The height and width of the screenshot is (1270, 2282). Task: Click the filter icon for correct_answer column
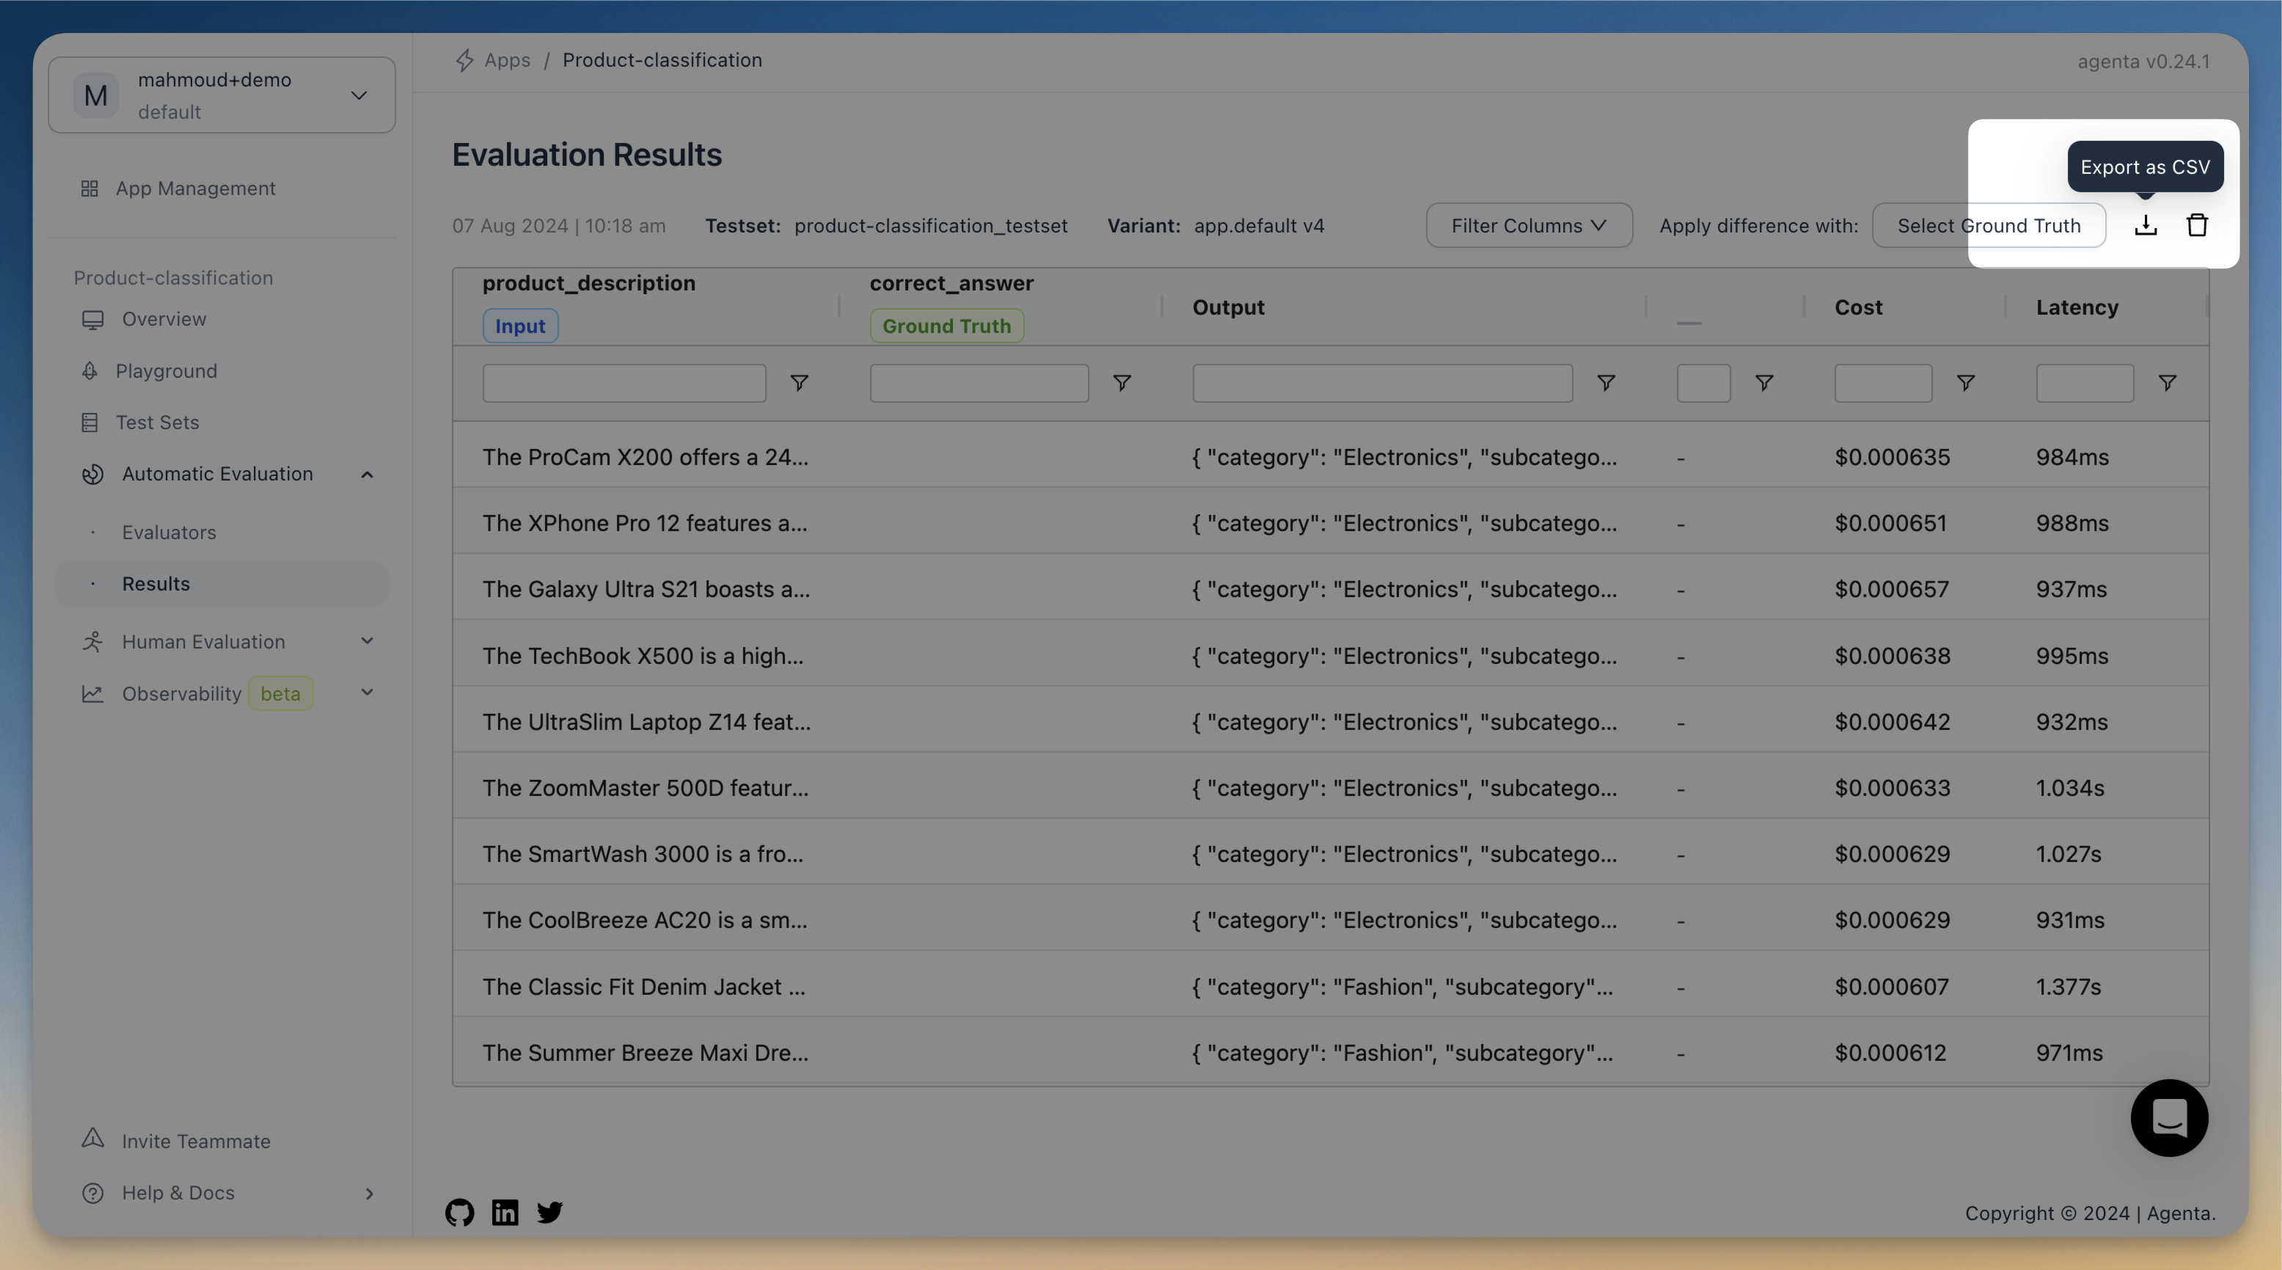(1122, 383)
